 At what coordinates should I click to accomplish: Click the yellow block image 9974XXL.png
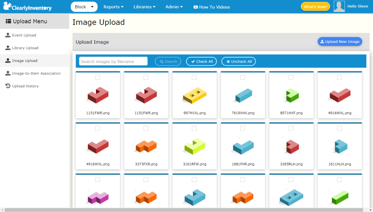pos(195,95)
